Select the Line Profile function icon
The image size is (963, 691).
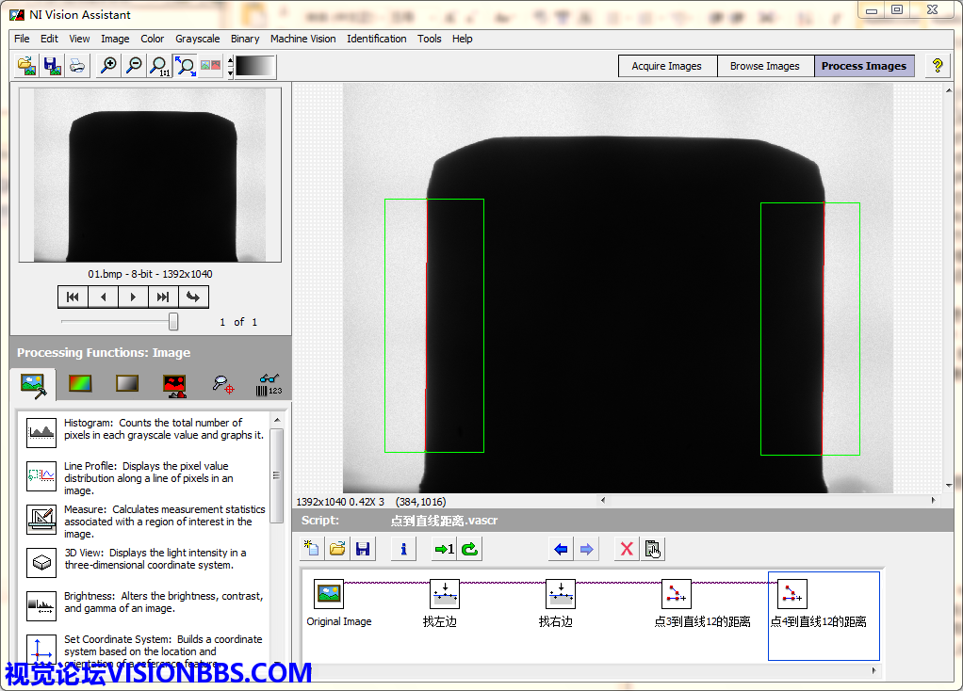click(41, 476)
